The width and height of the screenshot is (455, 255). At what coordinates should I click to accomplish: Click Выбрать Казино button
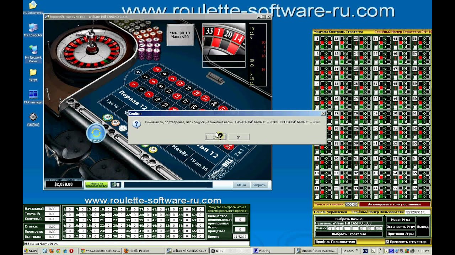pyautogui.click(x=348, y=219)
